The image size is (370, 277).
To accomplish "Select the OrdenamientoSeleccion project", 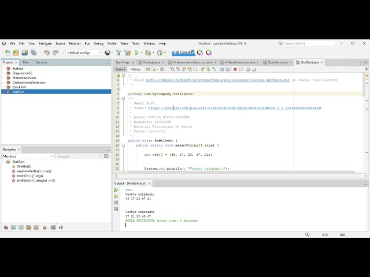I will point(29,83).
